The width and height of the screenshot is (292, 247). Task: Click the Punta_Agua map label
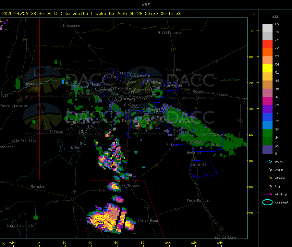(148, 220)
